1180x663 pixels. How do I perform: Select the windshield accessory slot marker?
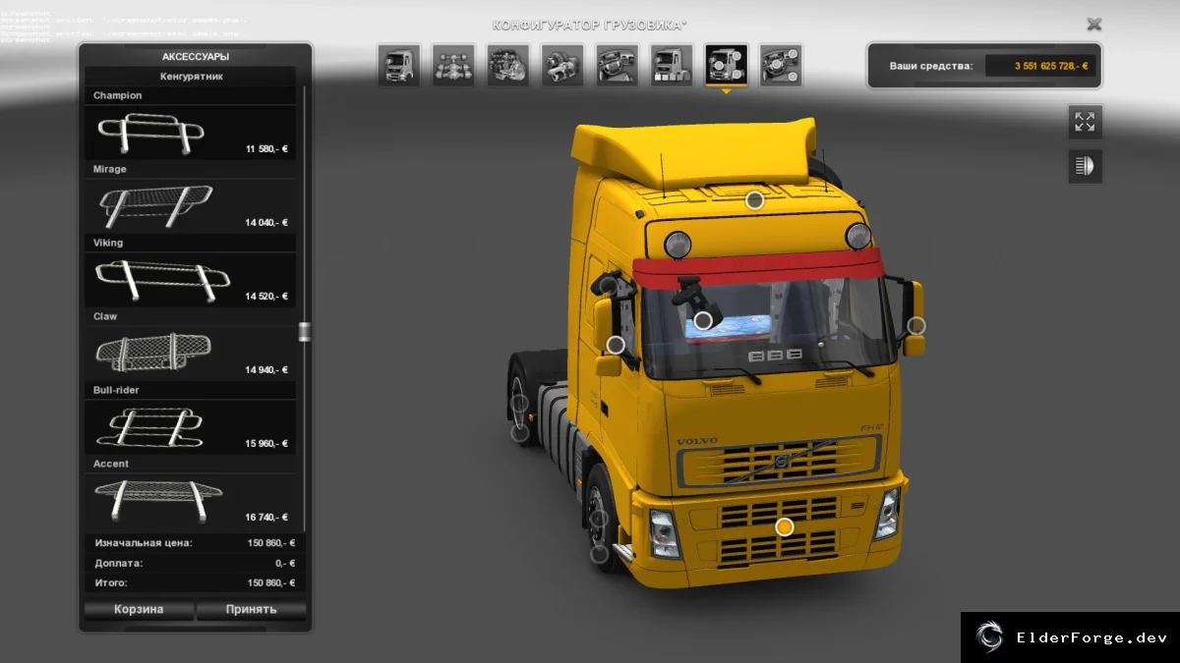click(703, 320)
